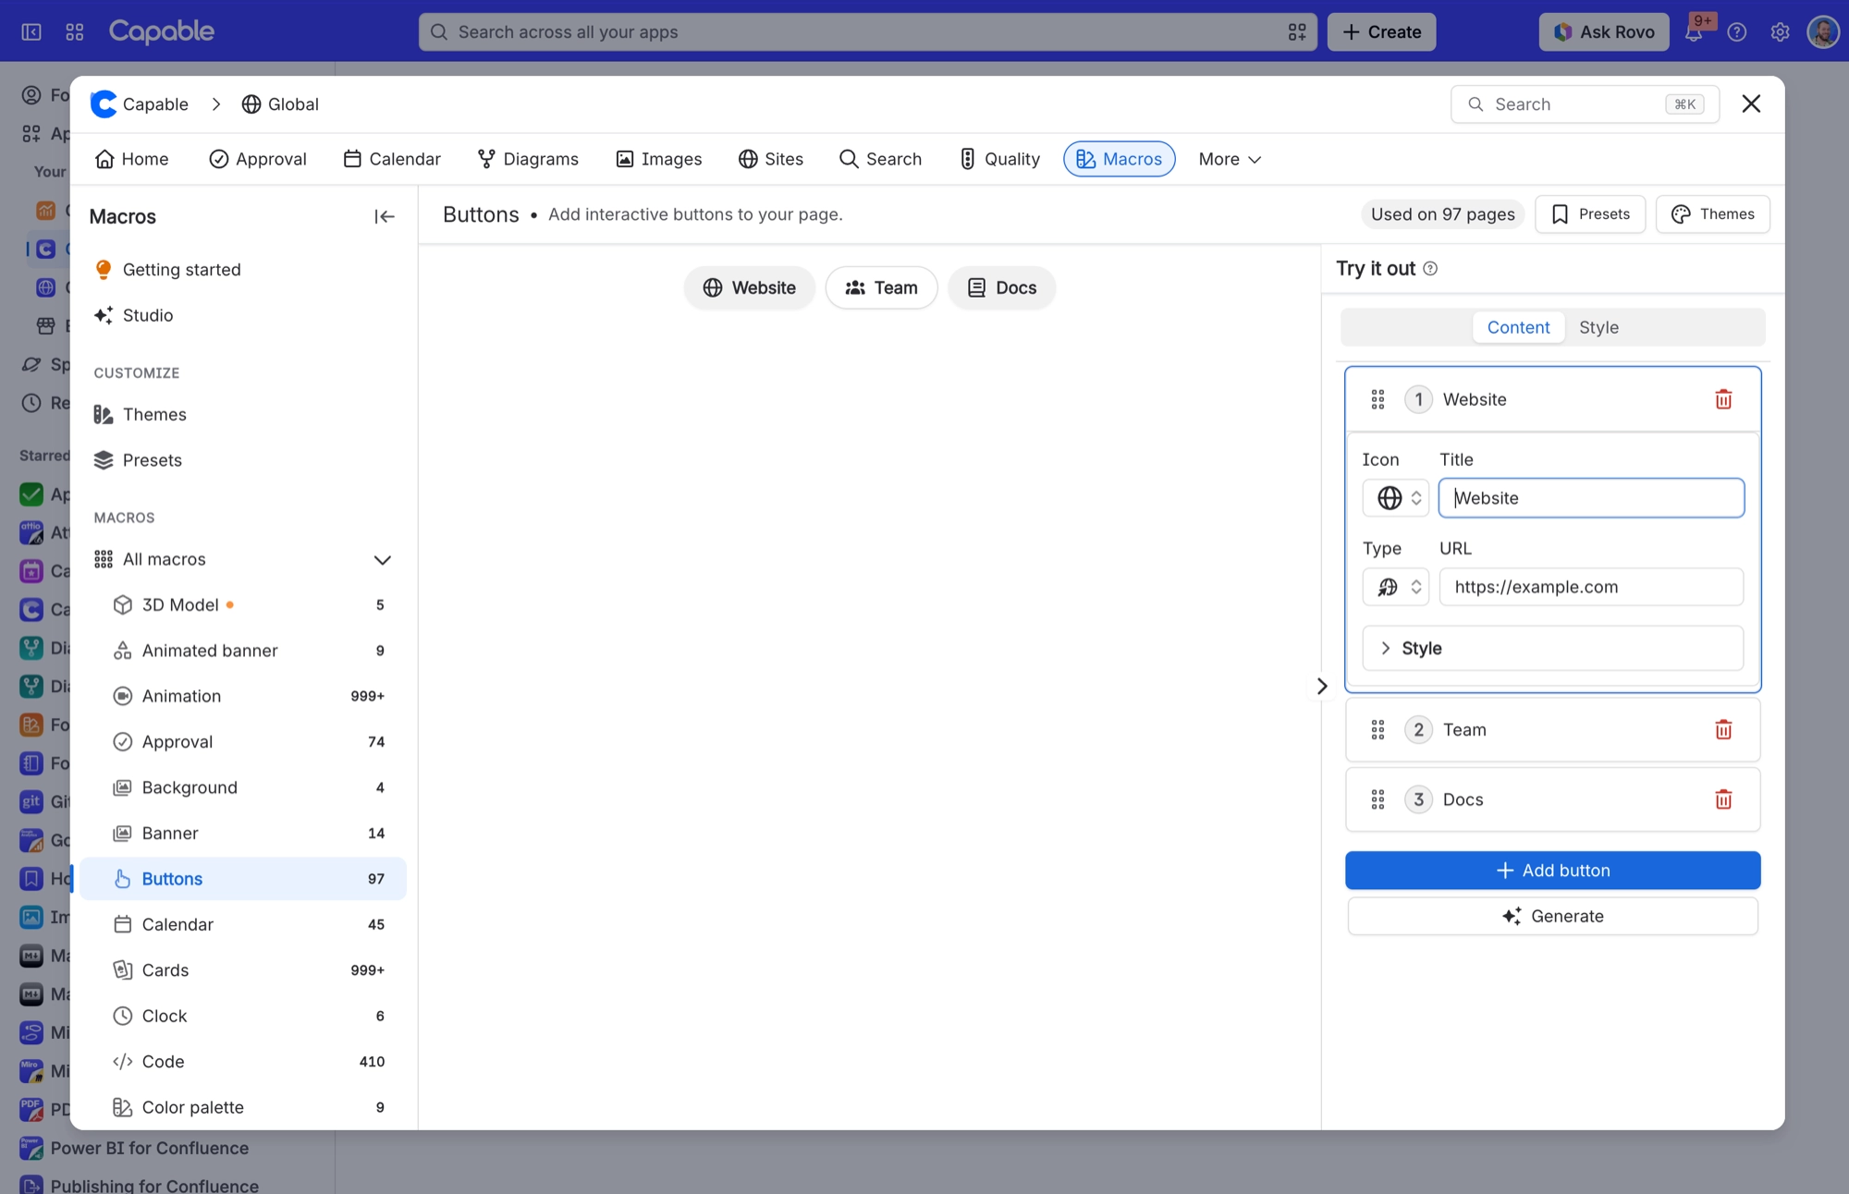Collapse the All macros list
This screenshot has height=1194, width=1849.
pos(382,560)
